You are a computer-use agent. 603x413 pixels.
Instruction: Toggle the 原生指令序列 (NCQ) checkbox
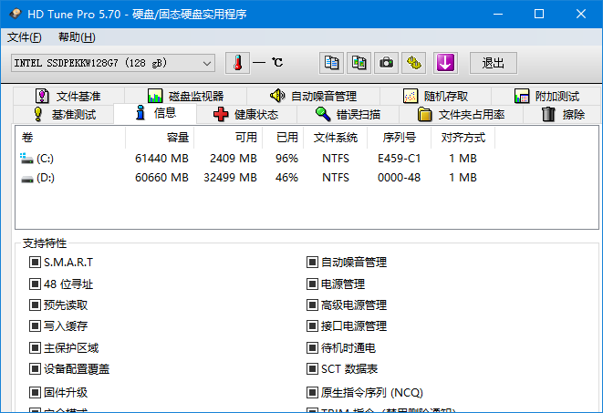click(312, 393)
